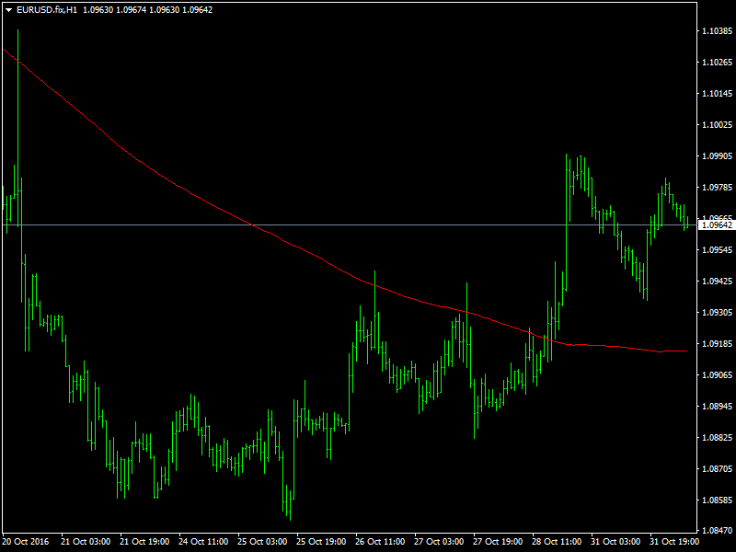Click the 1.08945 price scale label
736x552 pixels.
pyautogui.click(x=717, y=407)
